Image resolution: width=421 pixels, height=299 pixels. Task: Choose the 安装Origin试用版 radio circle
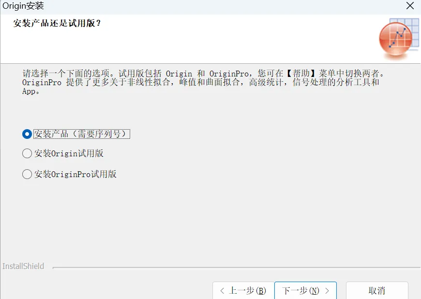[x=27, y=153]
